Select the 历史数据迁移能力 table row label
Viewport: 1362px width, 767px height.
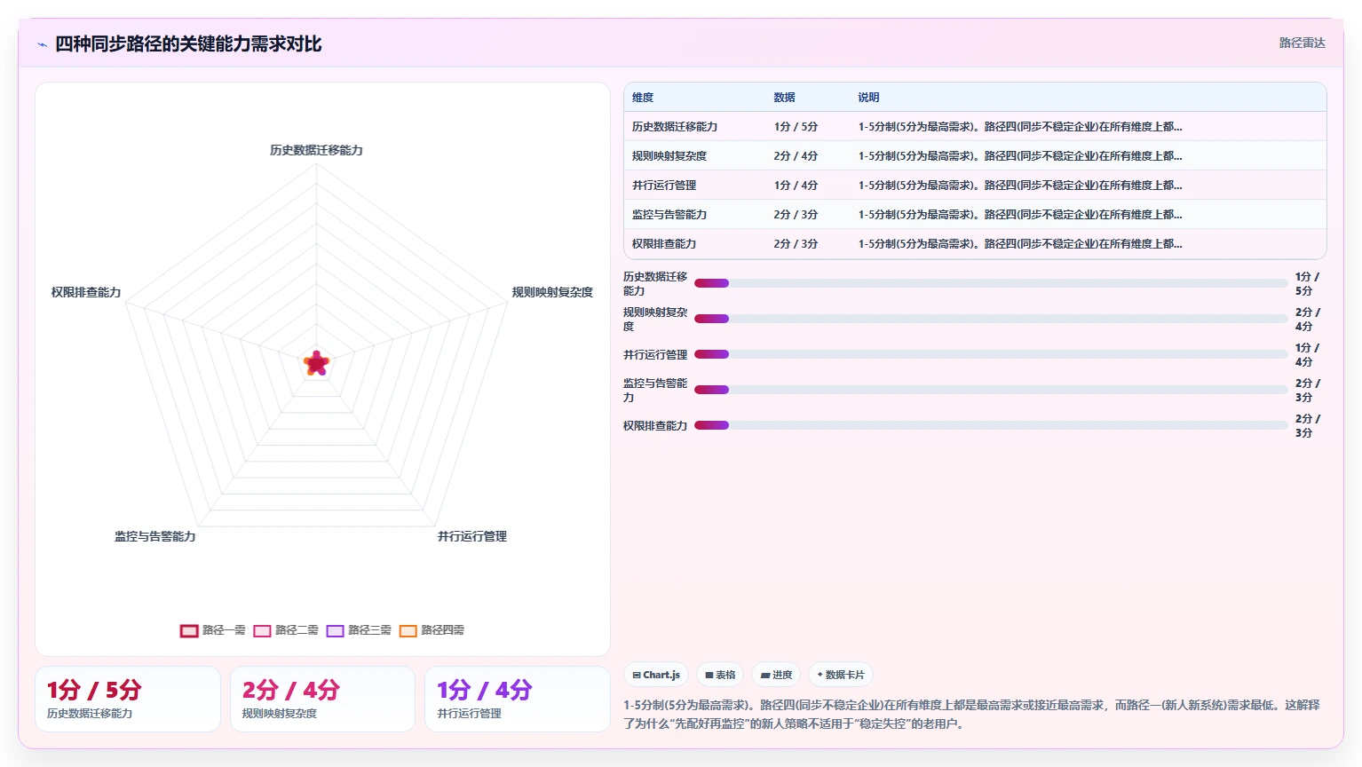[x=675, y=127]
